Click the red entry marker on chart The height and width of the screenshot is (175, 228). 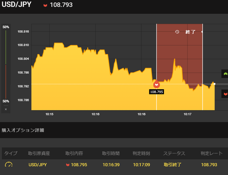[156, 84]
